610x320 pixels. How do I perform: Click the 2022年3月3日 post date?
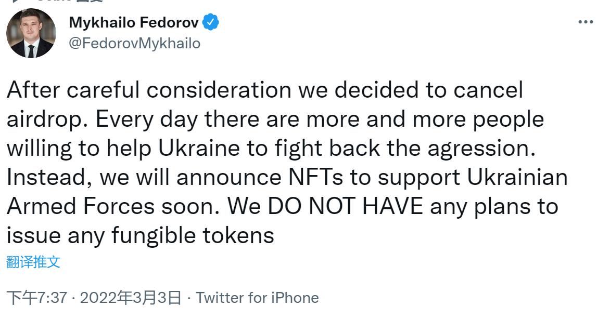(x=131, y=298)
